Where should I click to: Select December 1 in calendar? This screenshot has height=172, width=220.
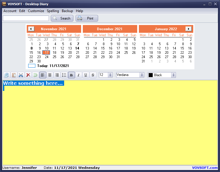click(104, 40)
